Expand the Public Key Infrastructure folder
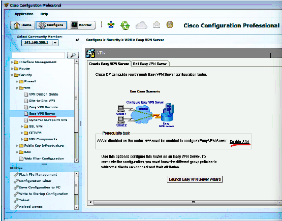The image size is (282, 221). [17, 146]
